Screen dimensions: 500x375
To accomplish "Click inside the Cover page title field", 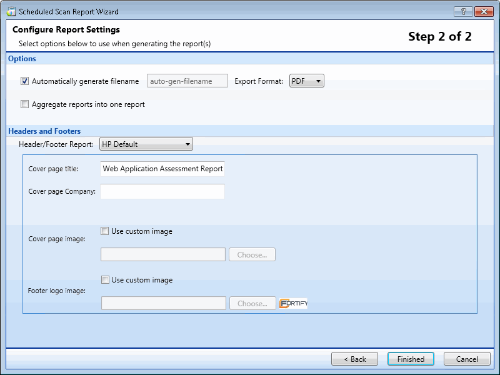I will tap(162, 169).
